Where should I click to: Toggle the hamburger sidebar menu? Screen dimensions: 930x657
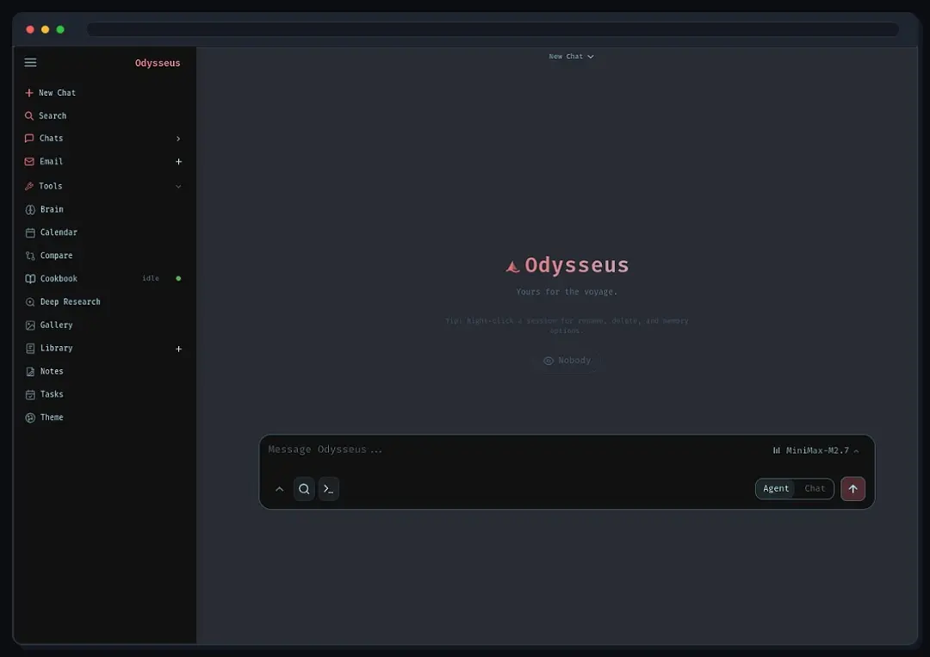coord(30,62)
